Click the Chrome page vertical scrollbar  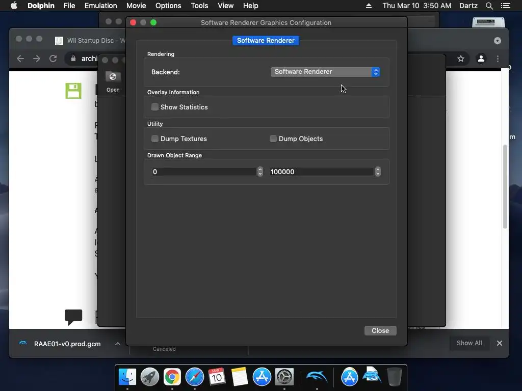[x=505, y=186]
